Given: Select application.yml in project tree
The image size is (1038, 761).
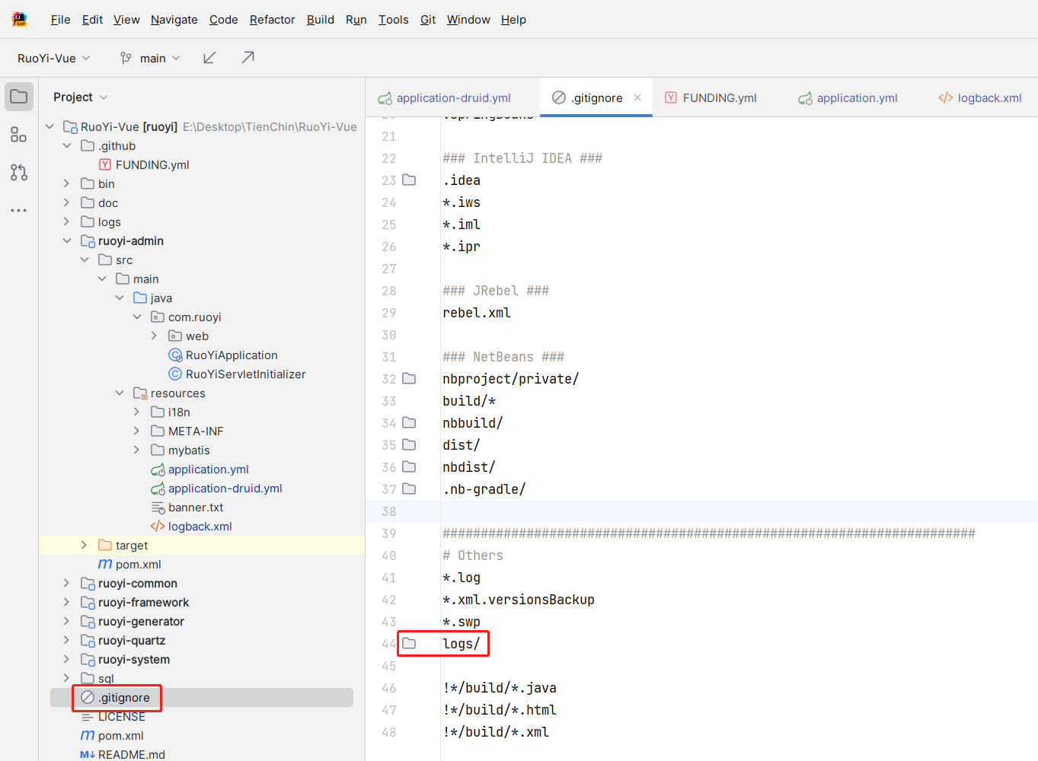Looking at the screenshot, I should (208, 469).
